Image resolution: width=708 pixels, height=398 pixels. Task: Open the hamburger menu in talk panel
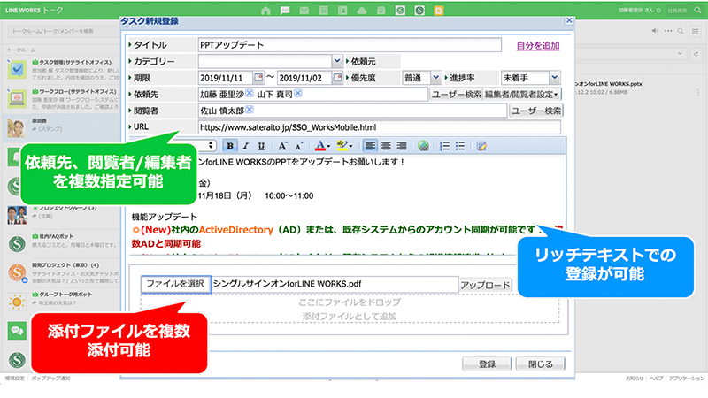696,31
